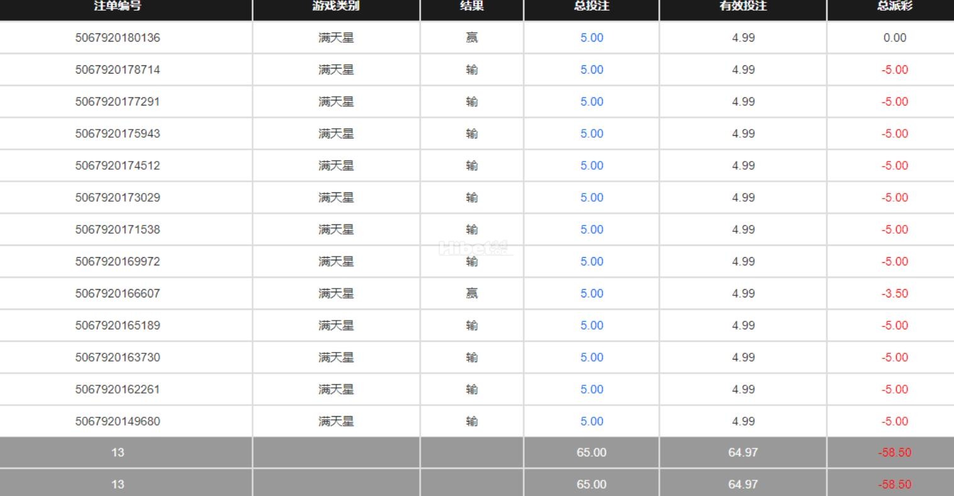Click the 5.00 link for order 5067920177291
The image size is (954, 496).
pos(592,102)
